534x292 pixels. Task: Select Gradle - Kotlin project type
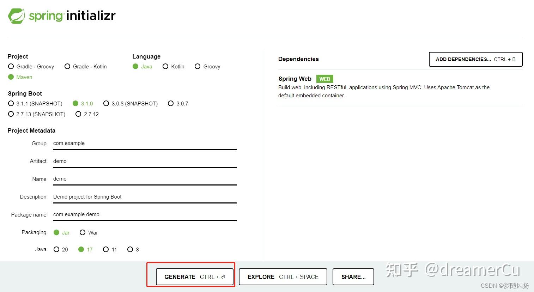point(67,66)
